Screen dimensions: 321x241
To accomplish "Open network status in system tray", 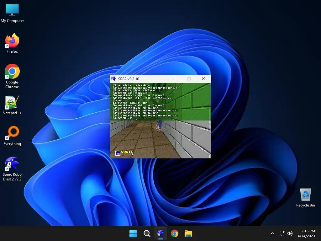I will 282,233.
